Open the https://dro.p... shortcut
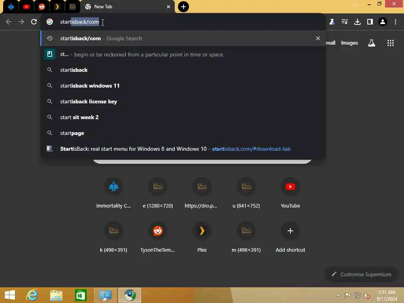This screenshot has width=404, height=303. pyautogui.click(x=202, y=193)
